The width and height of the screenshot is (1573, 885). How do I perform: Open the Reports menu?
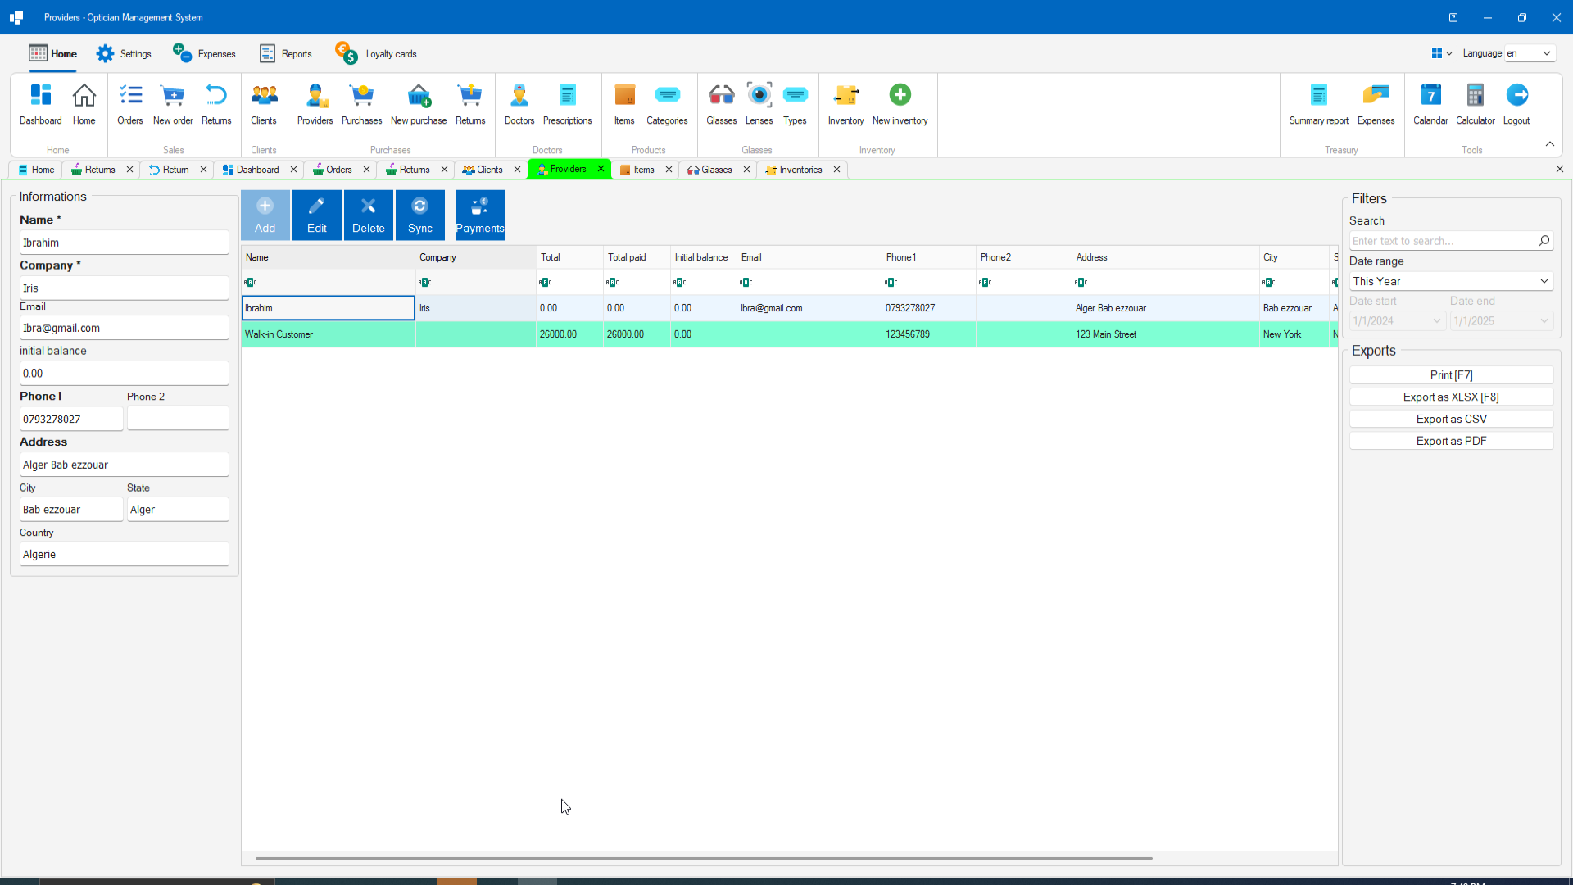coord(285,52)
